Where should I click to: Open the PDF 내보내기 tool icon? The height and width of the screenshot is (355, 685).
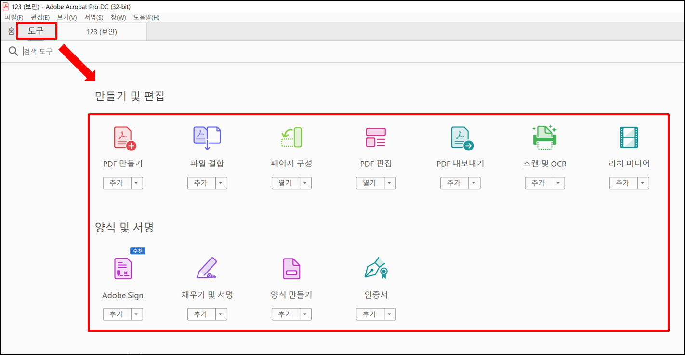460,137
